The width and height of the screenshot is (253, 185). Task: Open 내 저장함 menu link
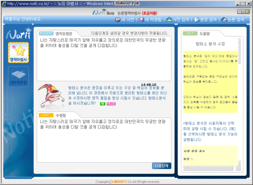(153, 20)
